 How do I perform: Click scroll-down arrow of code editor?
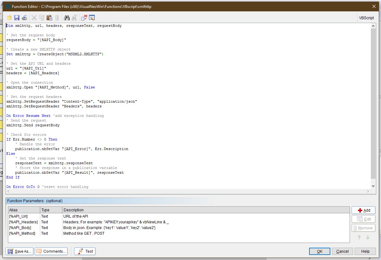click(373, 186)
